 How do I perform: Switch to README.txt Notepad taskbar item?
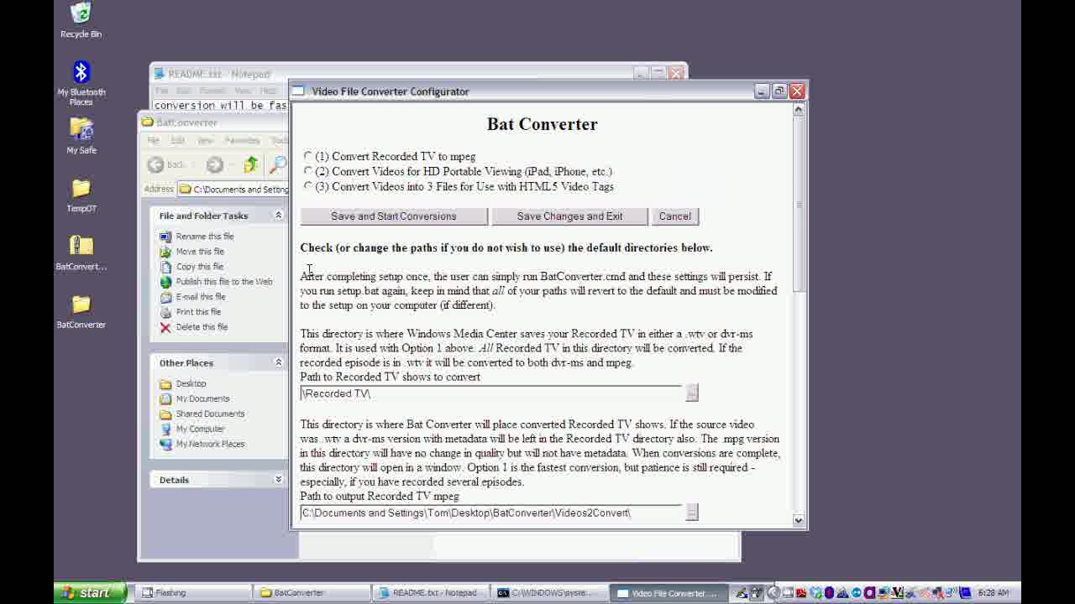coord(431,592)
